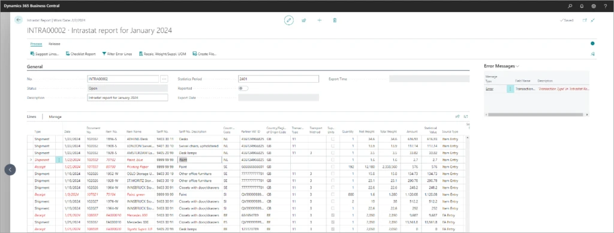Open page in new window icon
614x233 pixels.
(585, 20)
